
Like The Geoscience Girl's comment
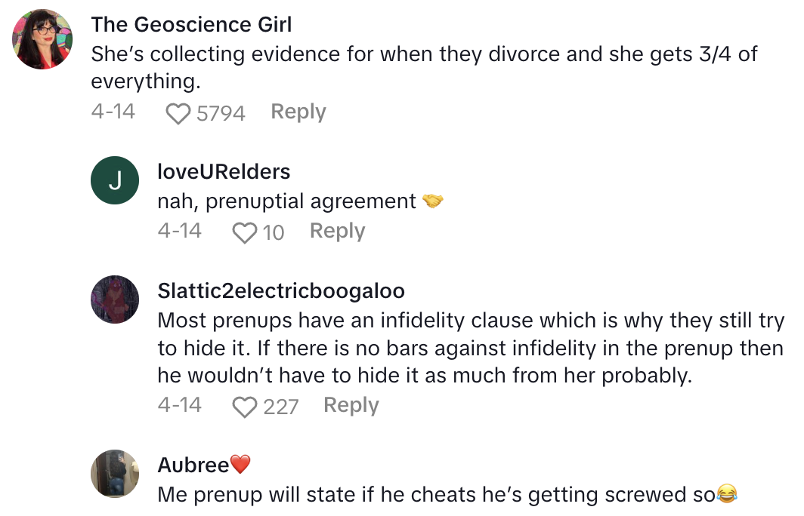(178, 113)
